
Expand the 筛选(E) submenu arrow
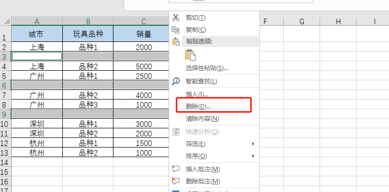coord(253,144)
